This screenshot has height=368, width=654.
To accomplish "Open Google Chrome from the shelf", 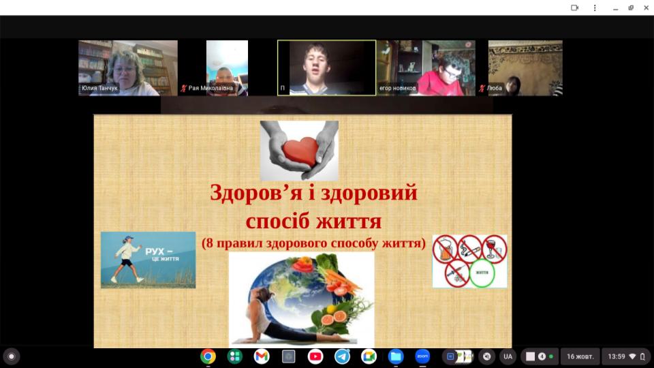I will tap(208, 356).
